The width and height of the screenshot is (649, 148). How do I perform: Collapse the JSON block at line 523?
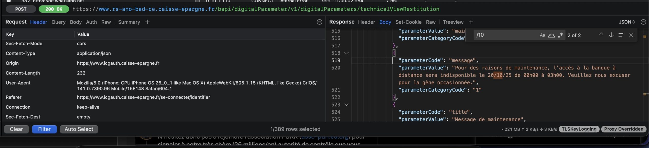(x=346, y=105)
